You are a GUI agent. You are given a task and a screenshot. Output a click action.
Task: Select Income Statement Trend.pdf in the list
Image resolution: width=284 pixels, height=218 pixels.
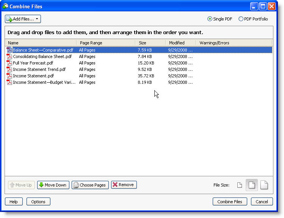click(39, 69)
